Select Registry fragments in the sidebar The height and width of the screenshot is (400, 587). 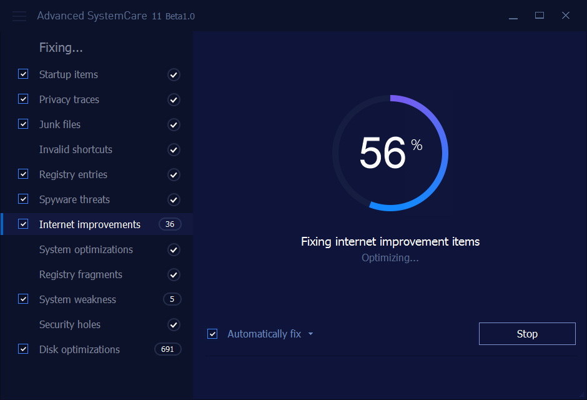(x=81, y=274)
